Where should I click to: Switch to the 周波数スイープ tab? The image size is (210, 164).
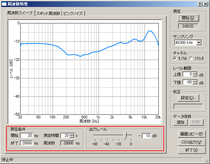click(x=20, y=13)
